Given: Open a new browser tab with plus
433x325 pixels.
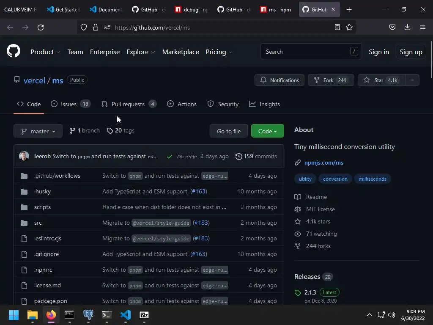Looking at the screenshot, I should pyautogui.click(x=349, y=10).
